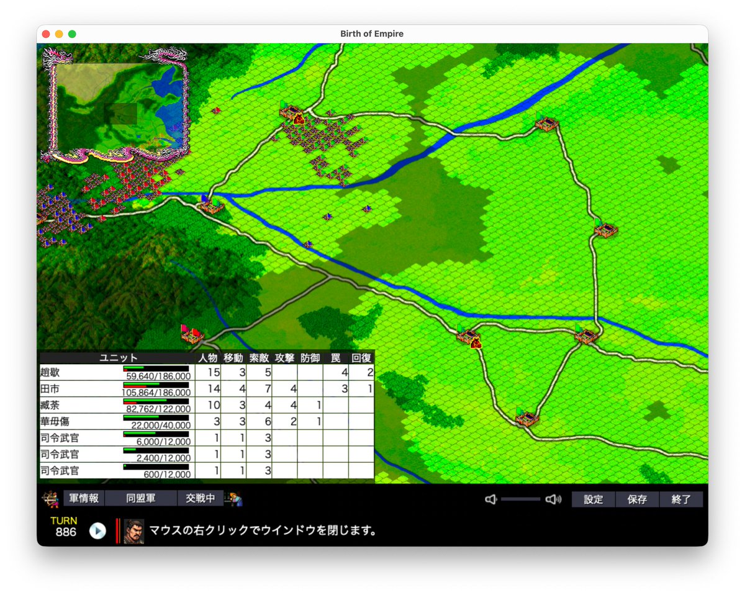Select the 司令武官 row with 600/12,000
The image size is (745, 595).
(x=206, y=471)
